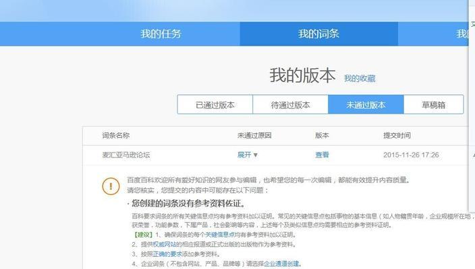
Task: Click the 未通过原因 column header
Action: [x=254, y=136]
